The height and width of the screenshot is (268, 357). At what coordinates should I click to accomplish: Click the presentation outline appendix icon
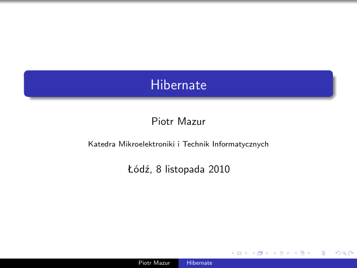(323, 254)
